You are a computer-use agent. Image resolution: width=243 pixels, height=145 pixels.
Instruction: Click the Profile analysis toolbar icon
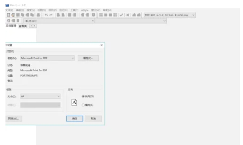pos(134,15)
